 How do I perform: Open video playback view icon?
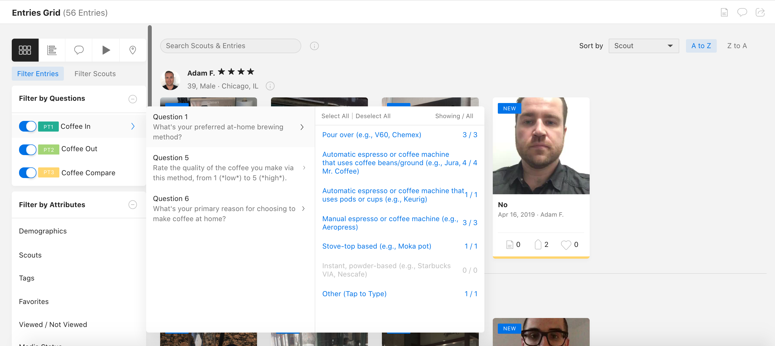point(106,50)
